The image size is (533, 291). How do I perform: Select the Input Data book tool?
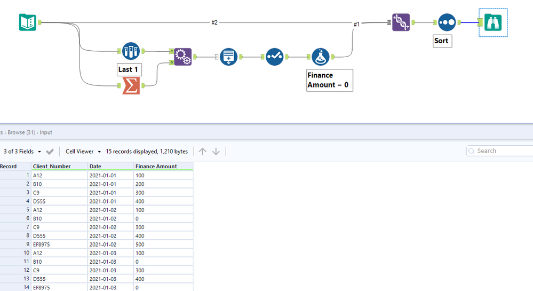pyautogui.click(x=28, y=22)
